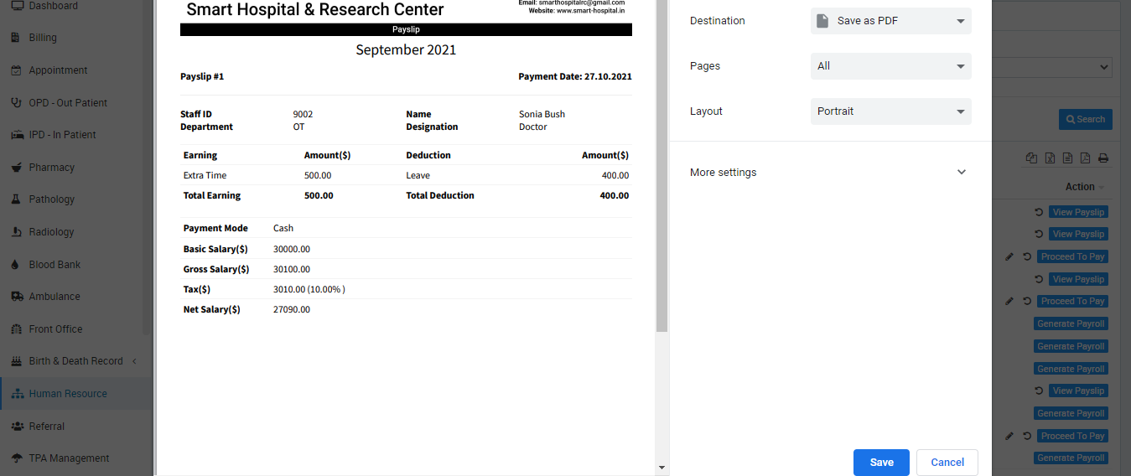Open Human Resource in the sidebar menu
Image resolution: width=1131 pixels, height=476 pixels.
click(x=68, y=394)
